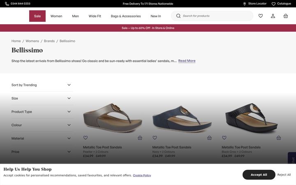This screenshot has width=296, height=185.
Task: Open the Sale menu
Action: (37, 16)
